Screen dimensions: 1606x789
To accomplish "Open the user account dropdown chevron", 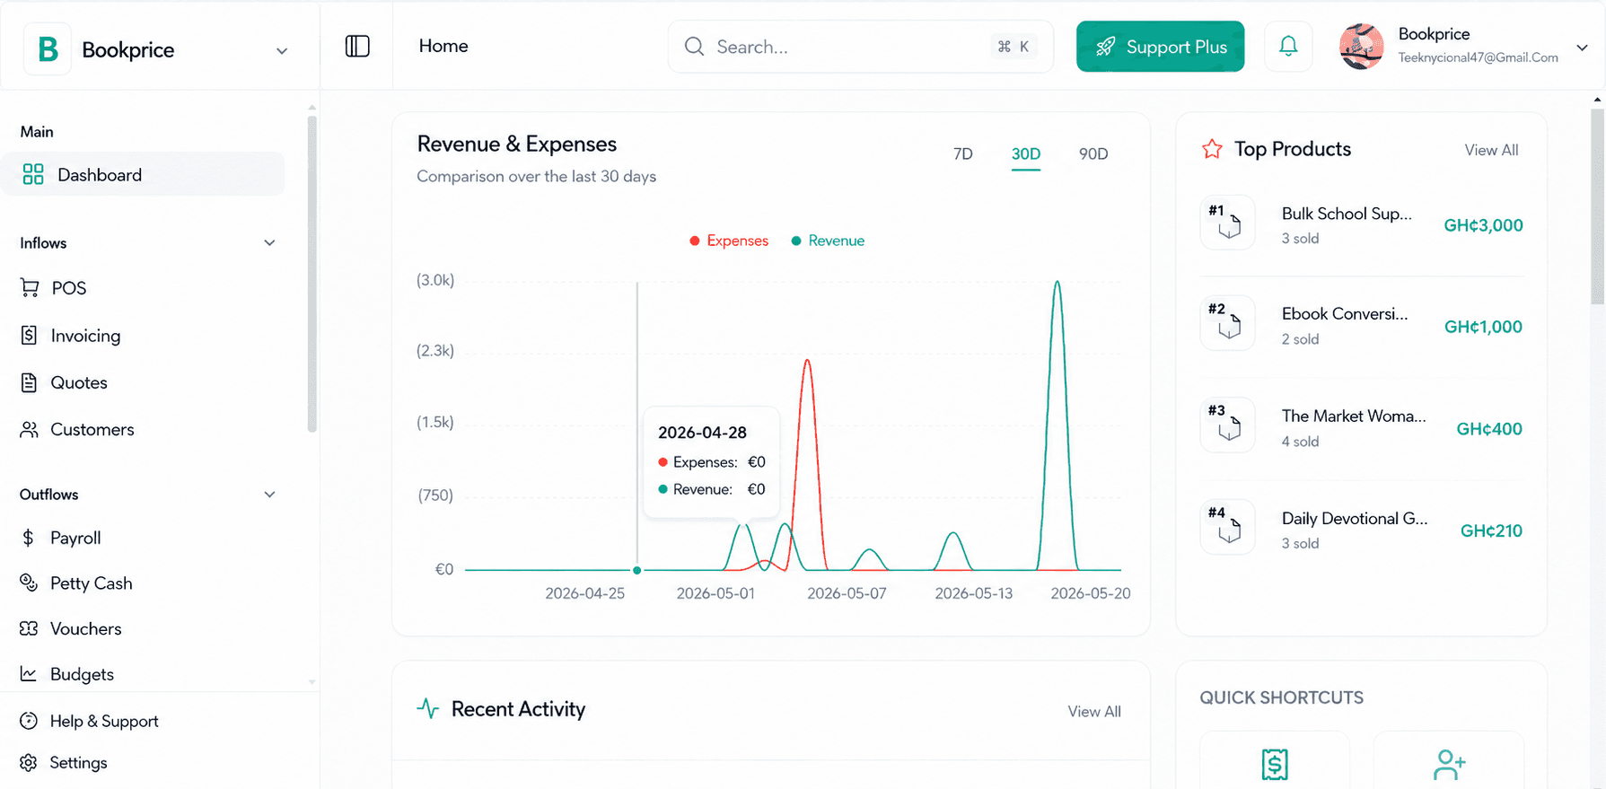I will pos(1582,48).
